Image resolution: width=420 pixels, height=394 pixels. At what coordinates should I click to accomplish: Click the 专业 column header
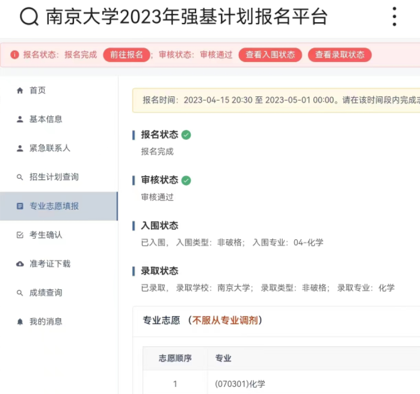pos(223,358)
